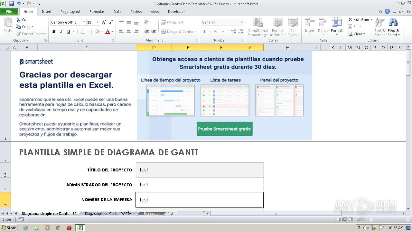Click the Windows Start button
The height and width of the screenshot is (232, 412).
coord(9,227)
